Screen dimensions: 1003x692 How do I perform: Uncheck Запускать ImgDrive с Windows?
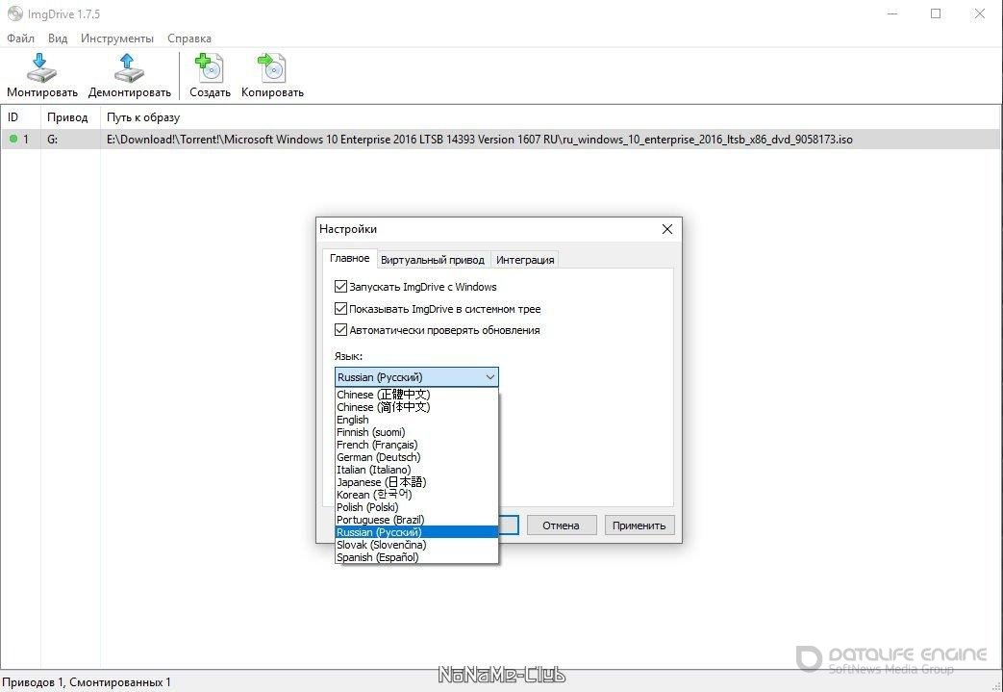point(340,287)
